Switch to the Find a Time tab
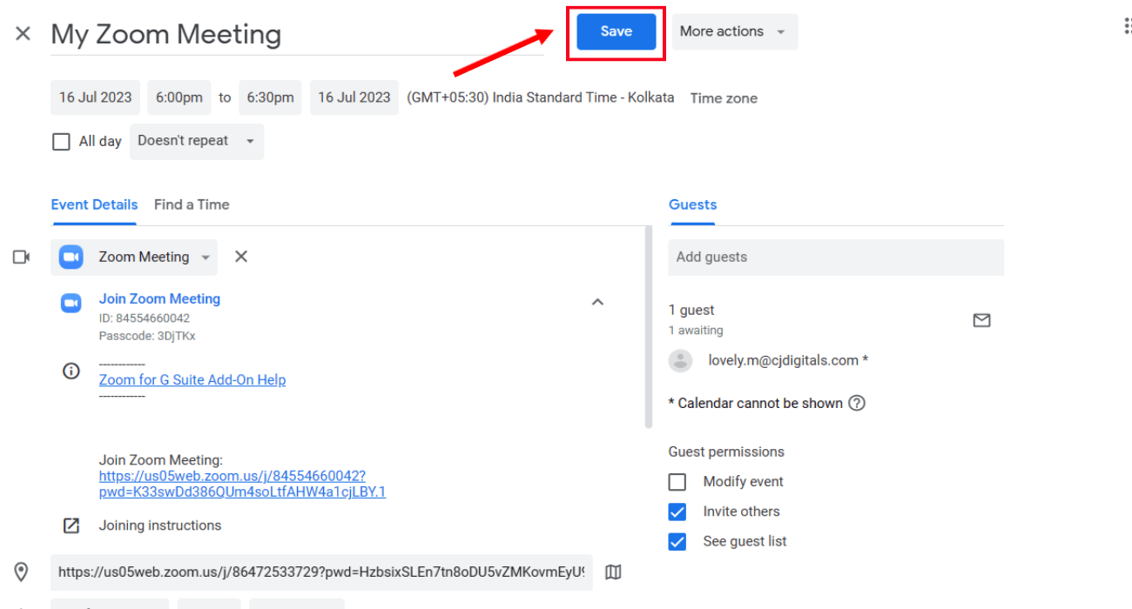1132x609 pixels. [x=192, y=204]
